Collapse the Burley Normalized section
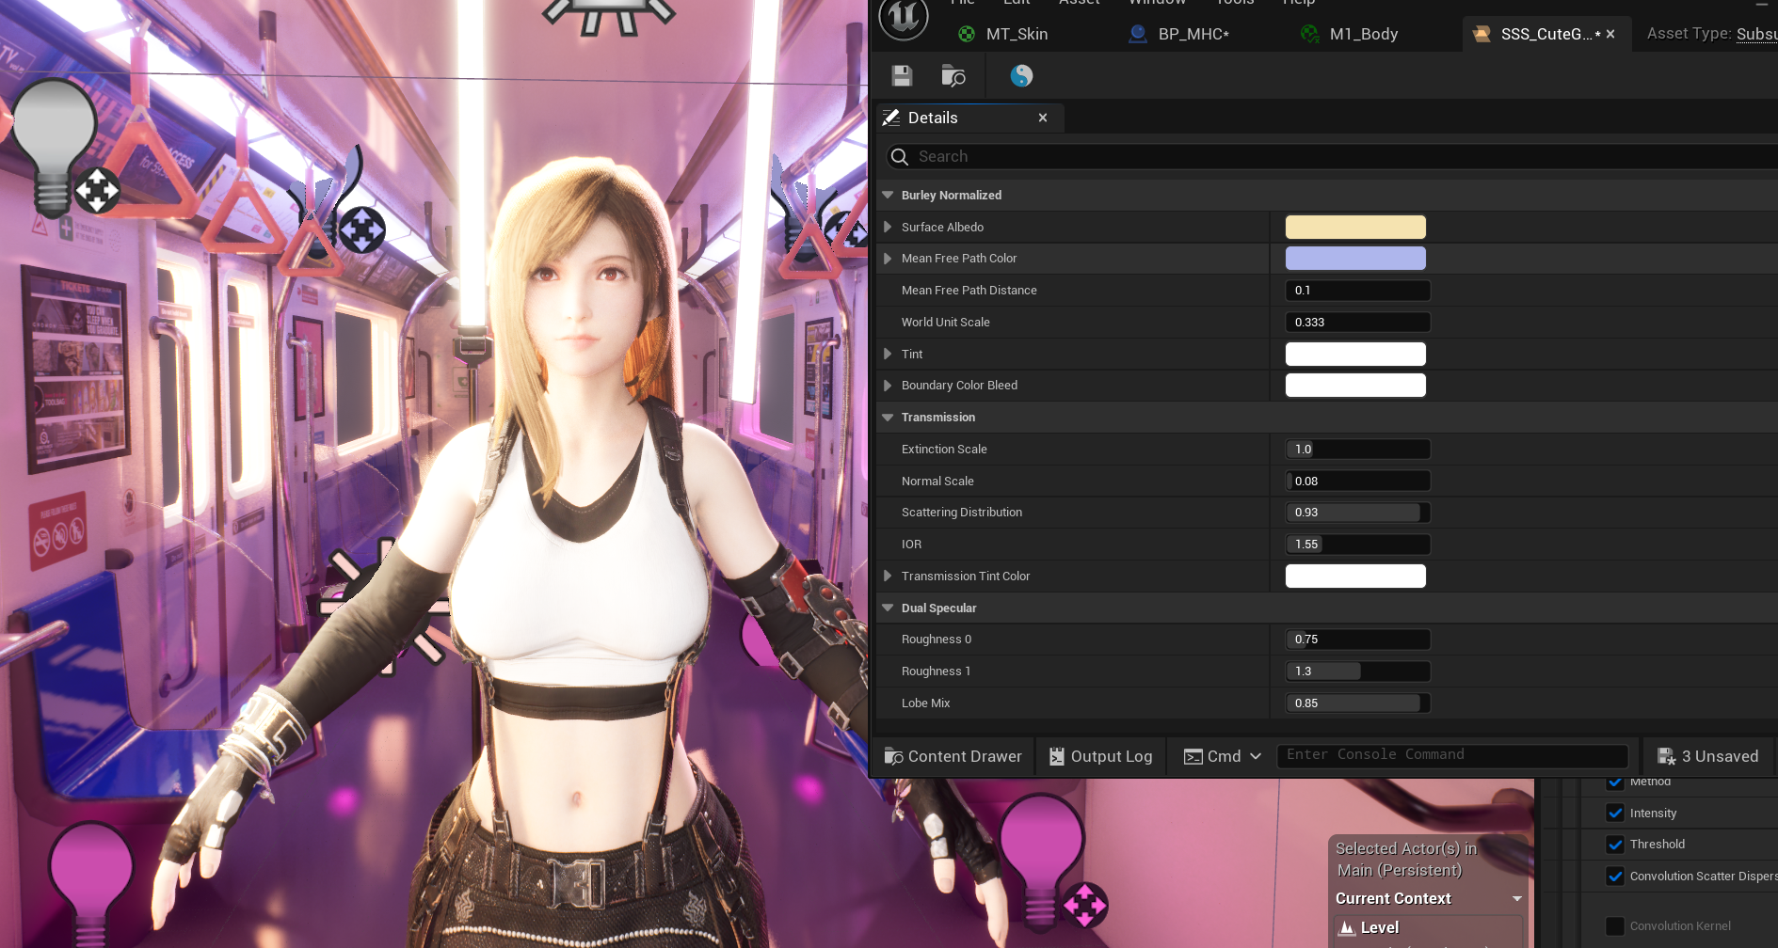The height and width of the screenshot is (948, 1778). click(888, 195)
